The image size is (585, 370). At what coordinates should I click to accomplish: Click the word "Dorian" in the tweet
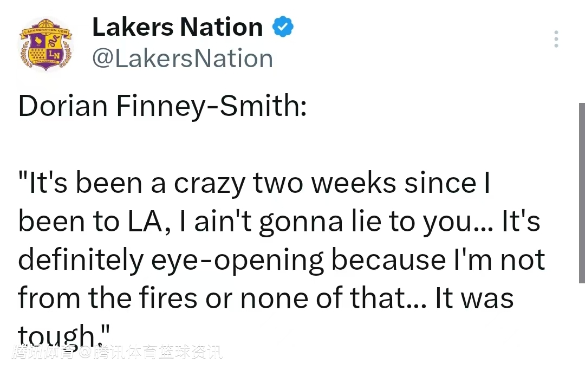(63, 107)
